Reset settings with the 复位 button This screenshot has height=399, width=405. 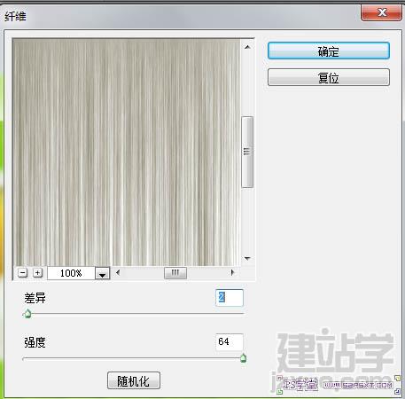tap(329, 77)
